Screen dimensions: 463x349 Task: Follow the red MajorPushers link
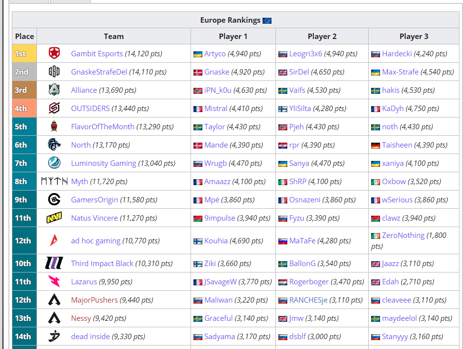coord(94,300)
